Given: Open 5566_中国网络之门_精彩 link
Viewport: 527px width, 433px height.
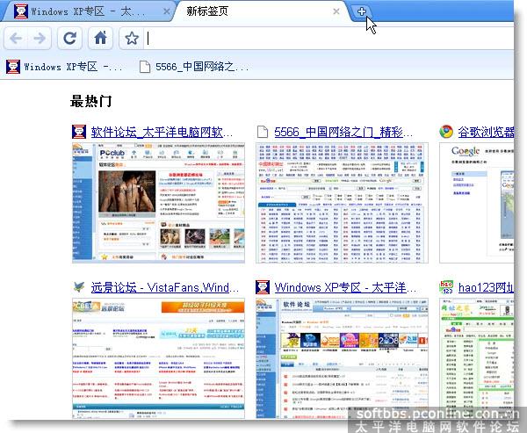Looking at the screenshot, I should coord(343,132).
